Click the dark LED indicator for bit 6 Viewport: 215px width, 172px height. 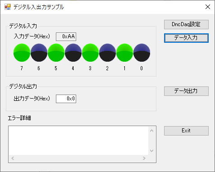(39, 53)
